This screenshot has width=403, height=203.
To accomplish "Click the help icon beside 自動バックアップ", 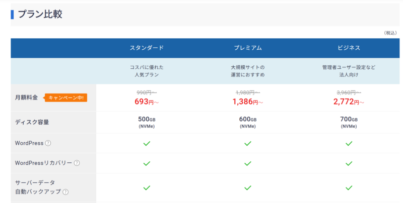I will click(65, 192).
